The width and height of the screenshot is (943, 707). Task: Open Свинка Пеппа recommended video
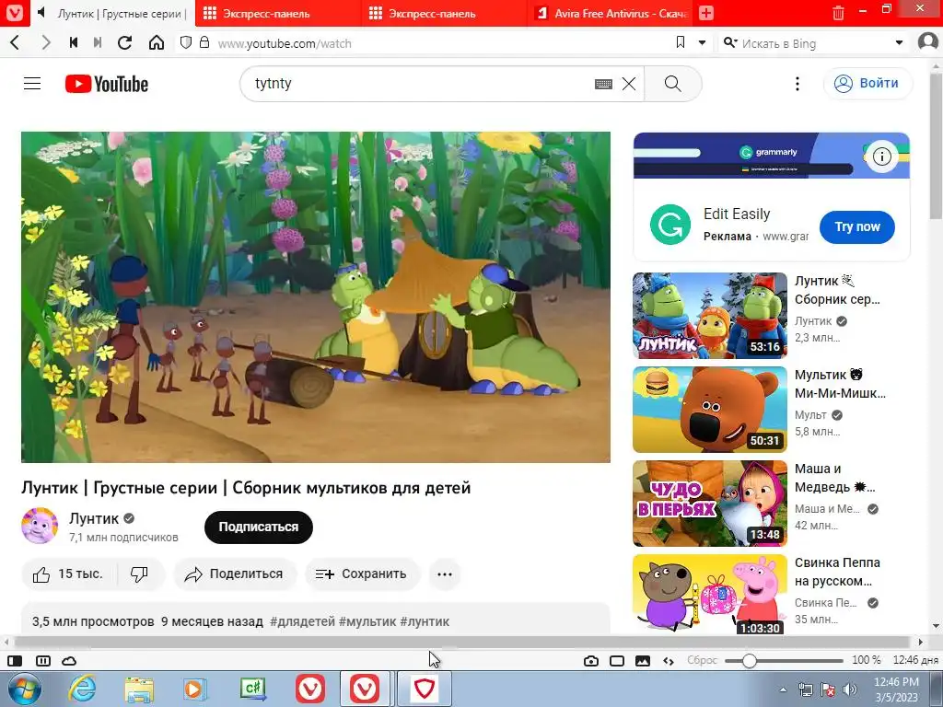click(x=710, y=594)
